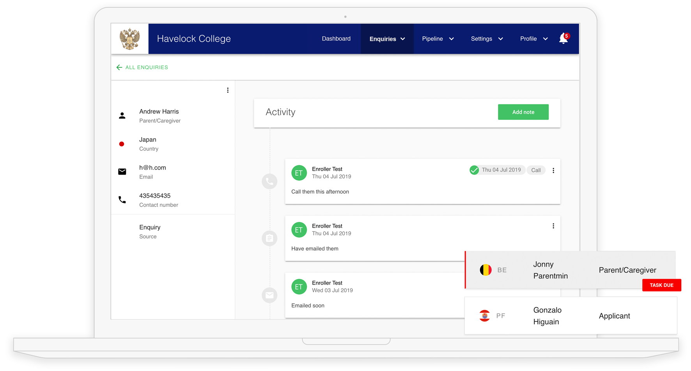Click the Havelock College title

(194, 39)
